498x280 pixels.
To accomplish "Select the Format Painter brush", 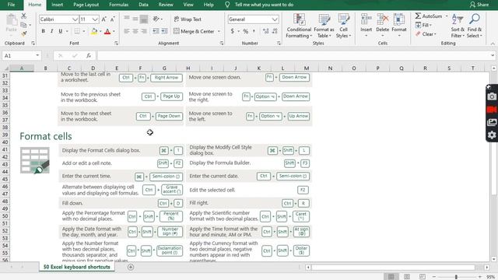I will tap(24, 33).
